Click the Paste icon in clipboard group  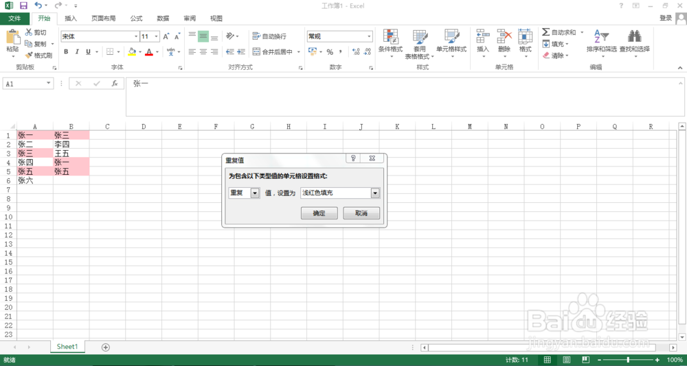(12, 36)
